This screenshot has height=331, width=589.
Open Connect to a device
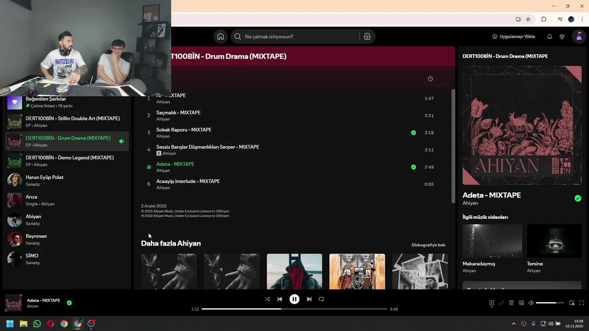pyautogui.click(x=521, y=303)
